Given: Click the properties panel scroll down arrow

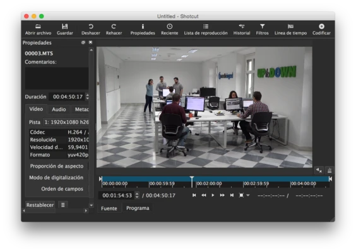Looking at the screenshot, I should point(92,205).
